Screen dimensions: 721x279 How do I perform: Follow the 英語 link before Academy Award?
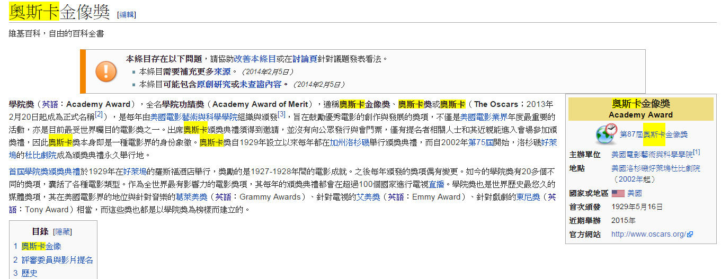coord(50,104)
